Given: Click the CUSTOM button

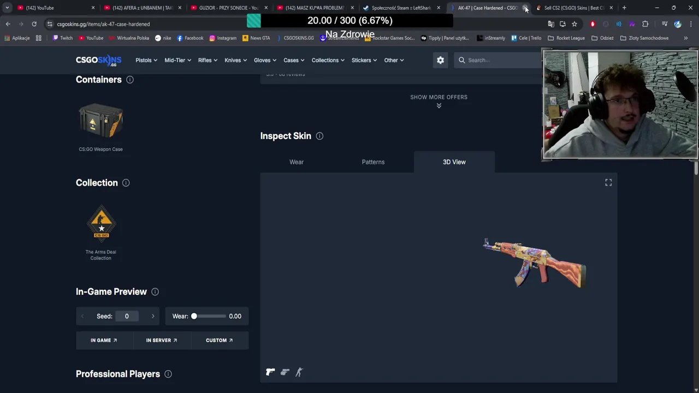Looking at the screenshot, I should (x=220, y=340).
